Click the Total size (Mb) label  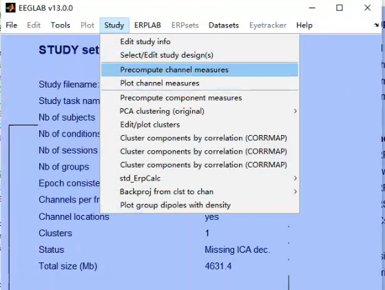(67, 266)
